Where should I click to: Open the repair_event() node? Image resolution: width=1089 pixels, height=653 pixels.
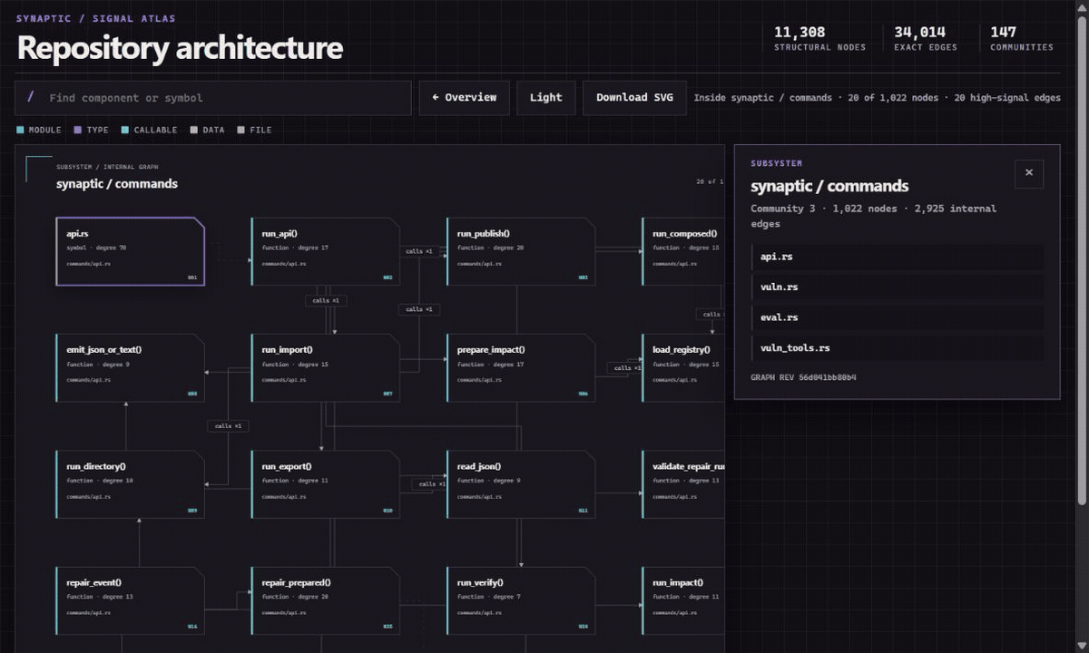(x=131, y=600)
